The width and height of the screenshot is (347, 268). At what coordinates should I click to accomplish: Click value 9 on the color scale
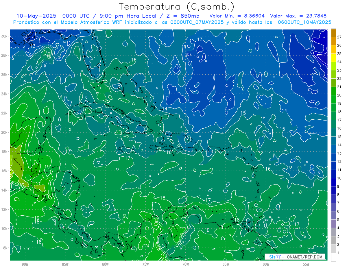click(x=338, y=186)
